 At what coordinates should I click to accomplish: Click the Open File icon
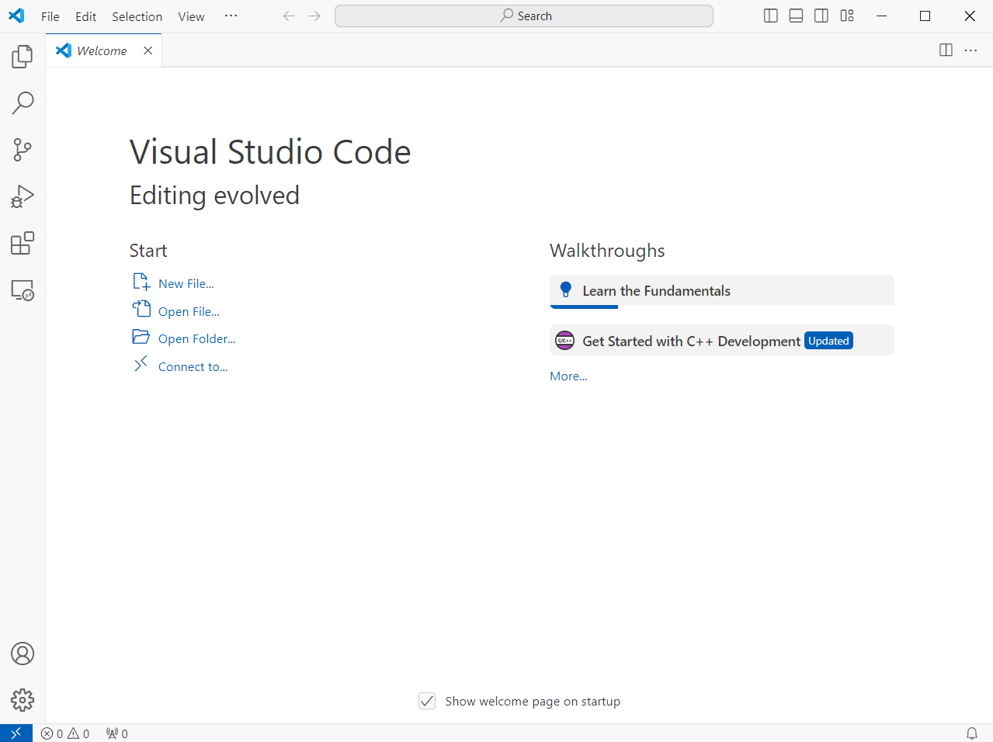pos(141,309)
